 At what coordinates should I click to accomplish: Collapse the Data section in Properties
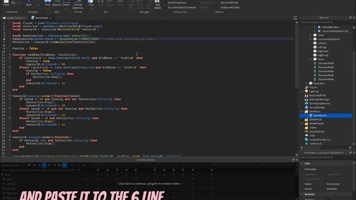click(x=302, y=163)
